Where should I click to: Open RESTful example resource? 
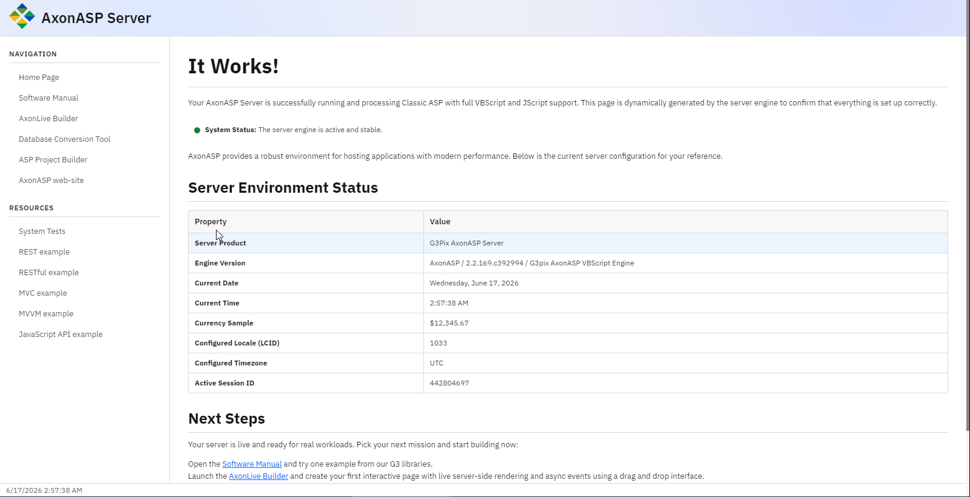[x=49, y=273]
